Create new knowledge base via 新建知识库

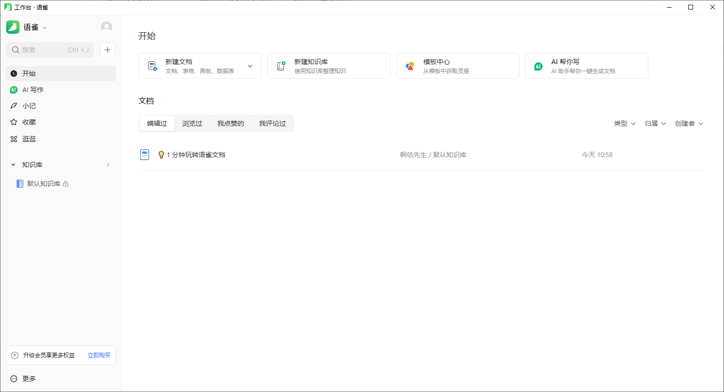pos(328,66)
